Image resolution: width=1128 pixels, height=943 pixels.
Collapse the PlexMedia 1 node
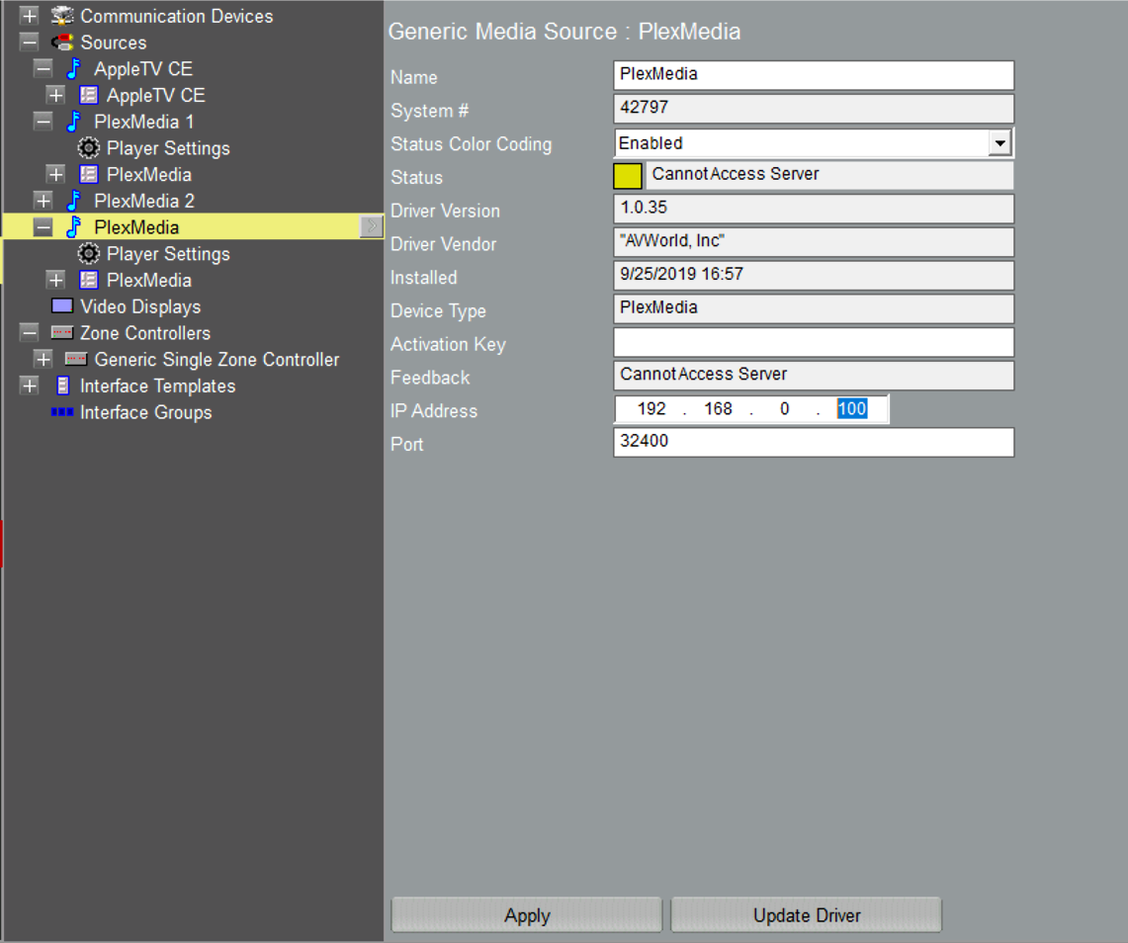click(43, 122)
